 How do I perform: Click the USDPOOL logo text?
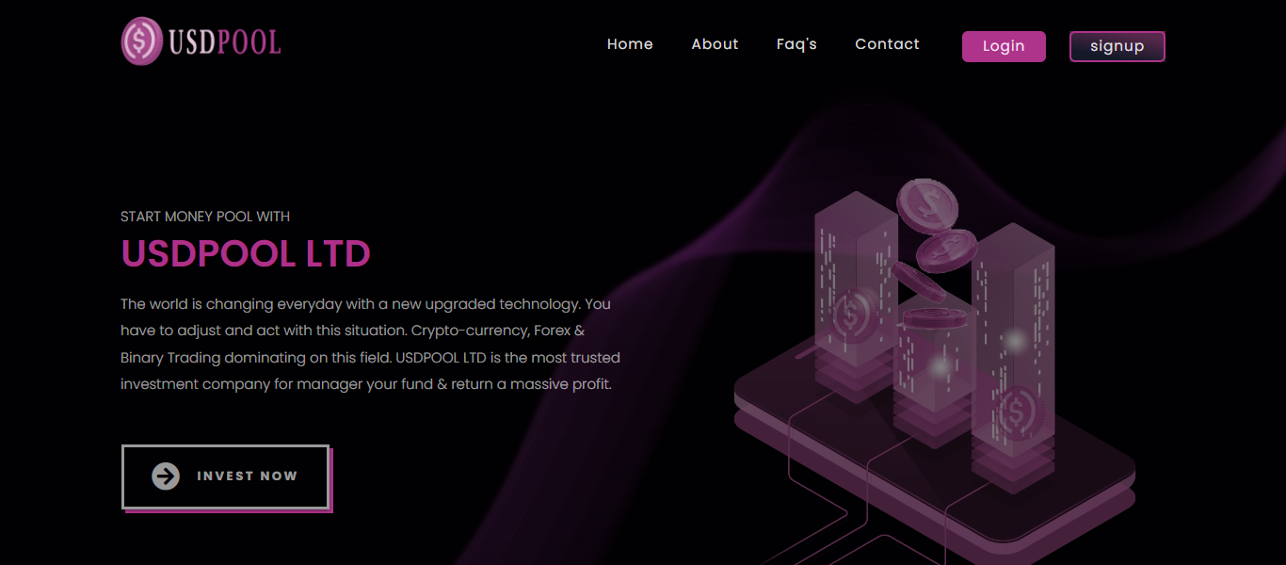[225, 42]
